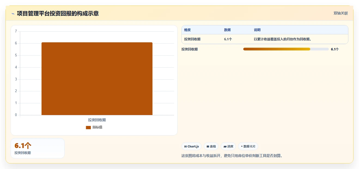
Task: Click the 4 tick on the y-axis
Action: 16,67
